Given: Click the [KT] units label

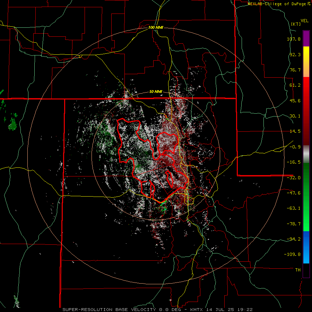Looking at the screenshot, I should [296, 24].
